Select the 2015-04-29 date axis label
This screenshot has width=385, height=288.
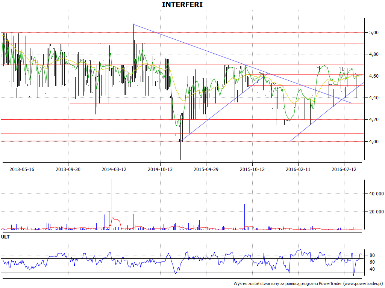click(x=206, y=169)
